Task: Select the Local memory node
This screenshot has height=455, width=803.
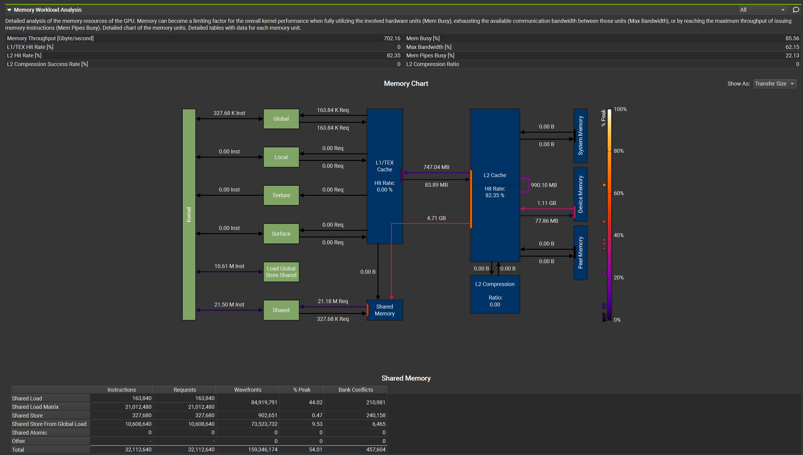Action: [x=281, y=157]
